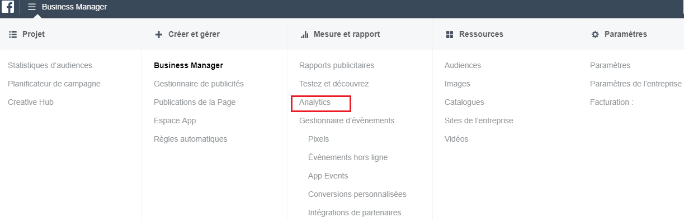Select the Projet column heading
This screenshot has height=222, width=684.
tap(34, 35)
